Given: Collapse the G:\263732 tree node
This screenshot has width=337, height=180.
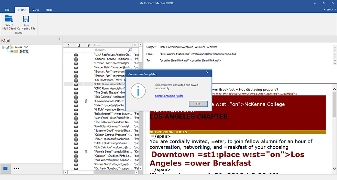Looking at the screenshot, I should click(3, 47).
